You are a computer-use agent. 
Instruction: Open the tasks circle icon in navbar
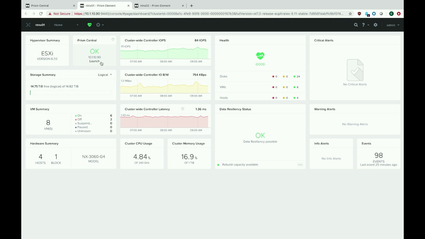(98, 25)
